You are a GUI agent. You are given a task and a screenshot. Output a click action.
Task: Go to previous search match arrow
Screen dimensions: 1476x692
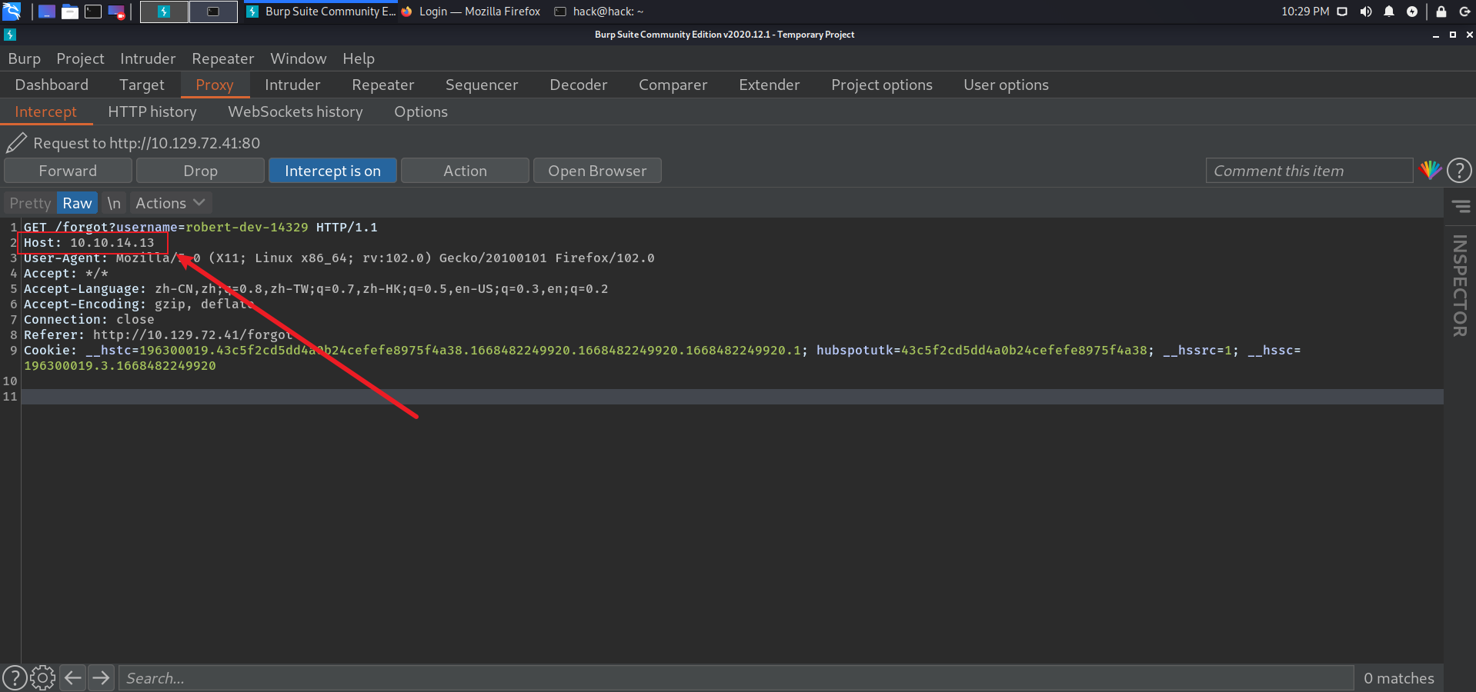click(73, 678)
